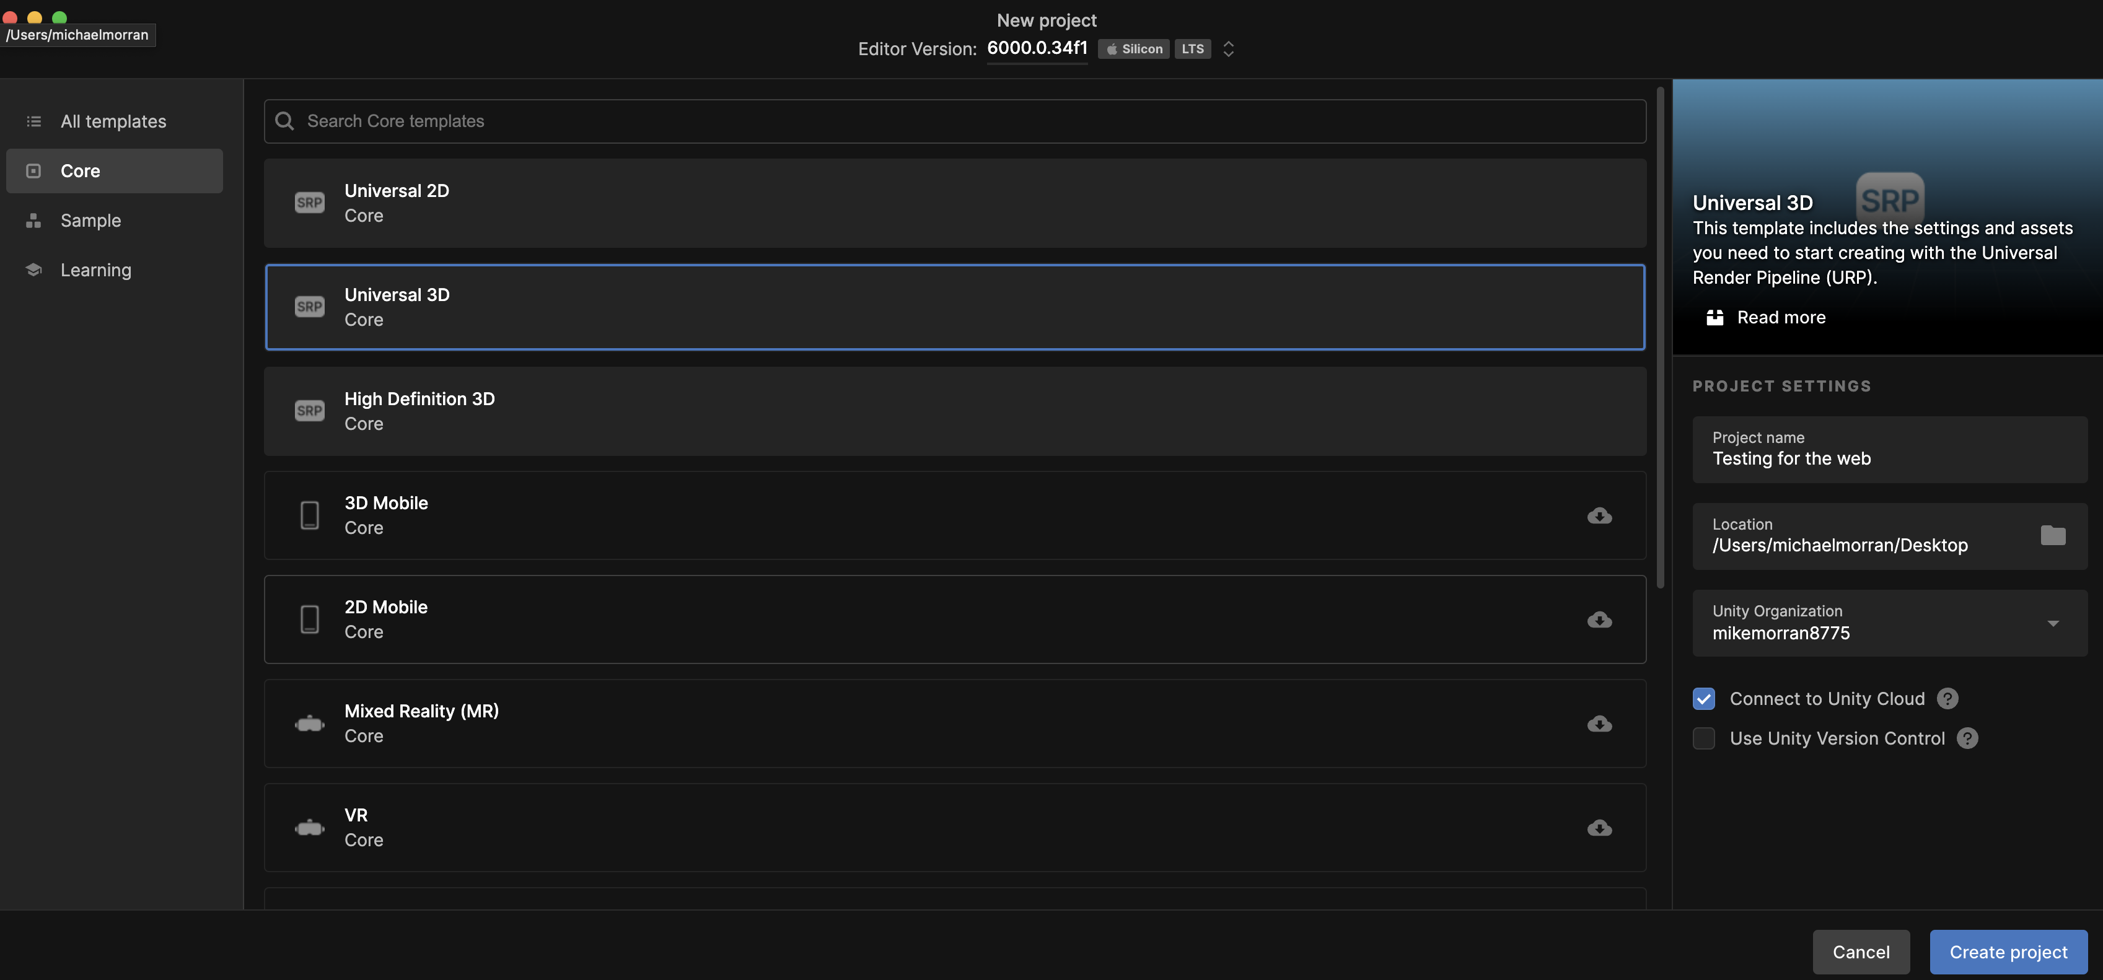Click the Core category icon in sidebar

point(33,170)
